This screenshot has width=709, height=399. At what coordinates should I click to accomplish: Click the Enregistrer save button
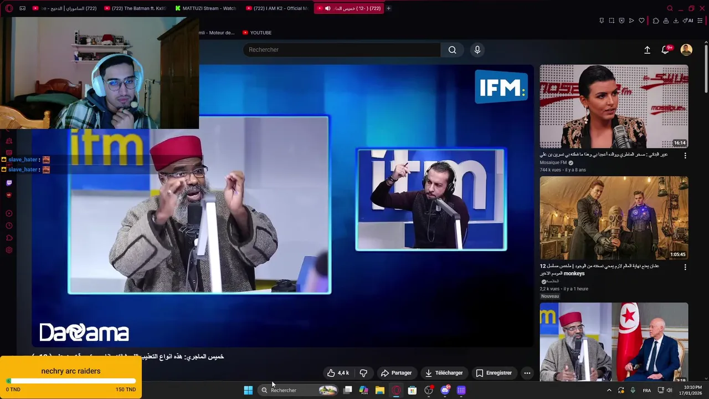(494, 373)
